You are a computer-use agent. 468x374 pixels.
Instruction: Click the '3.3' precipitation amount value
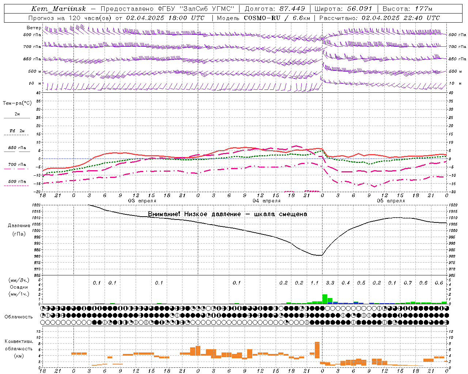tap(330, 283)
